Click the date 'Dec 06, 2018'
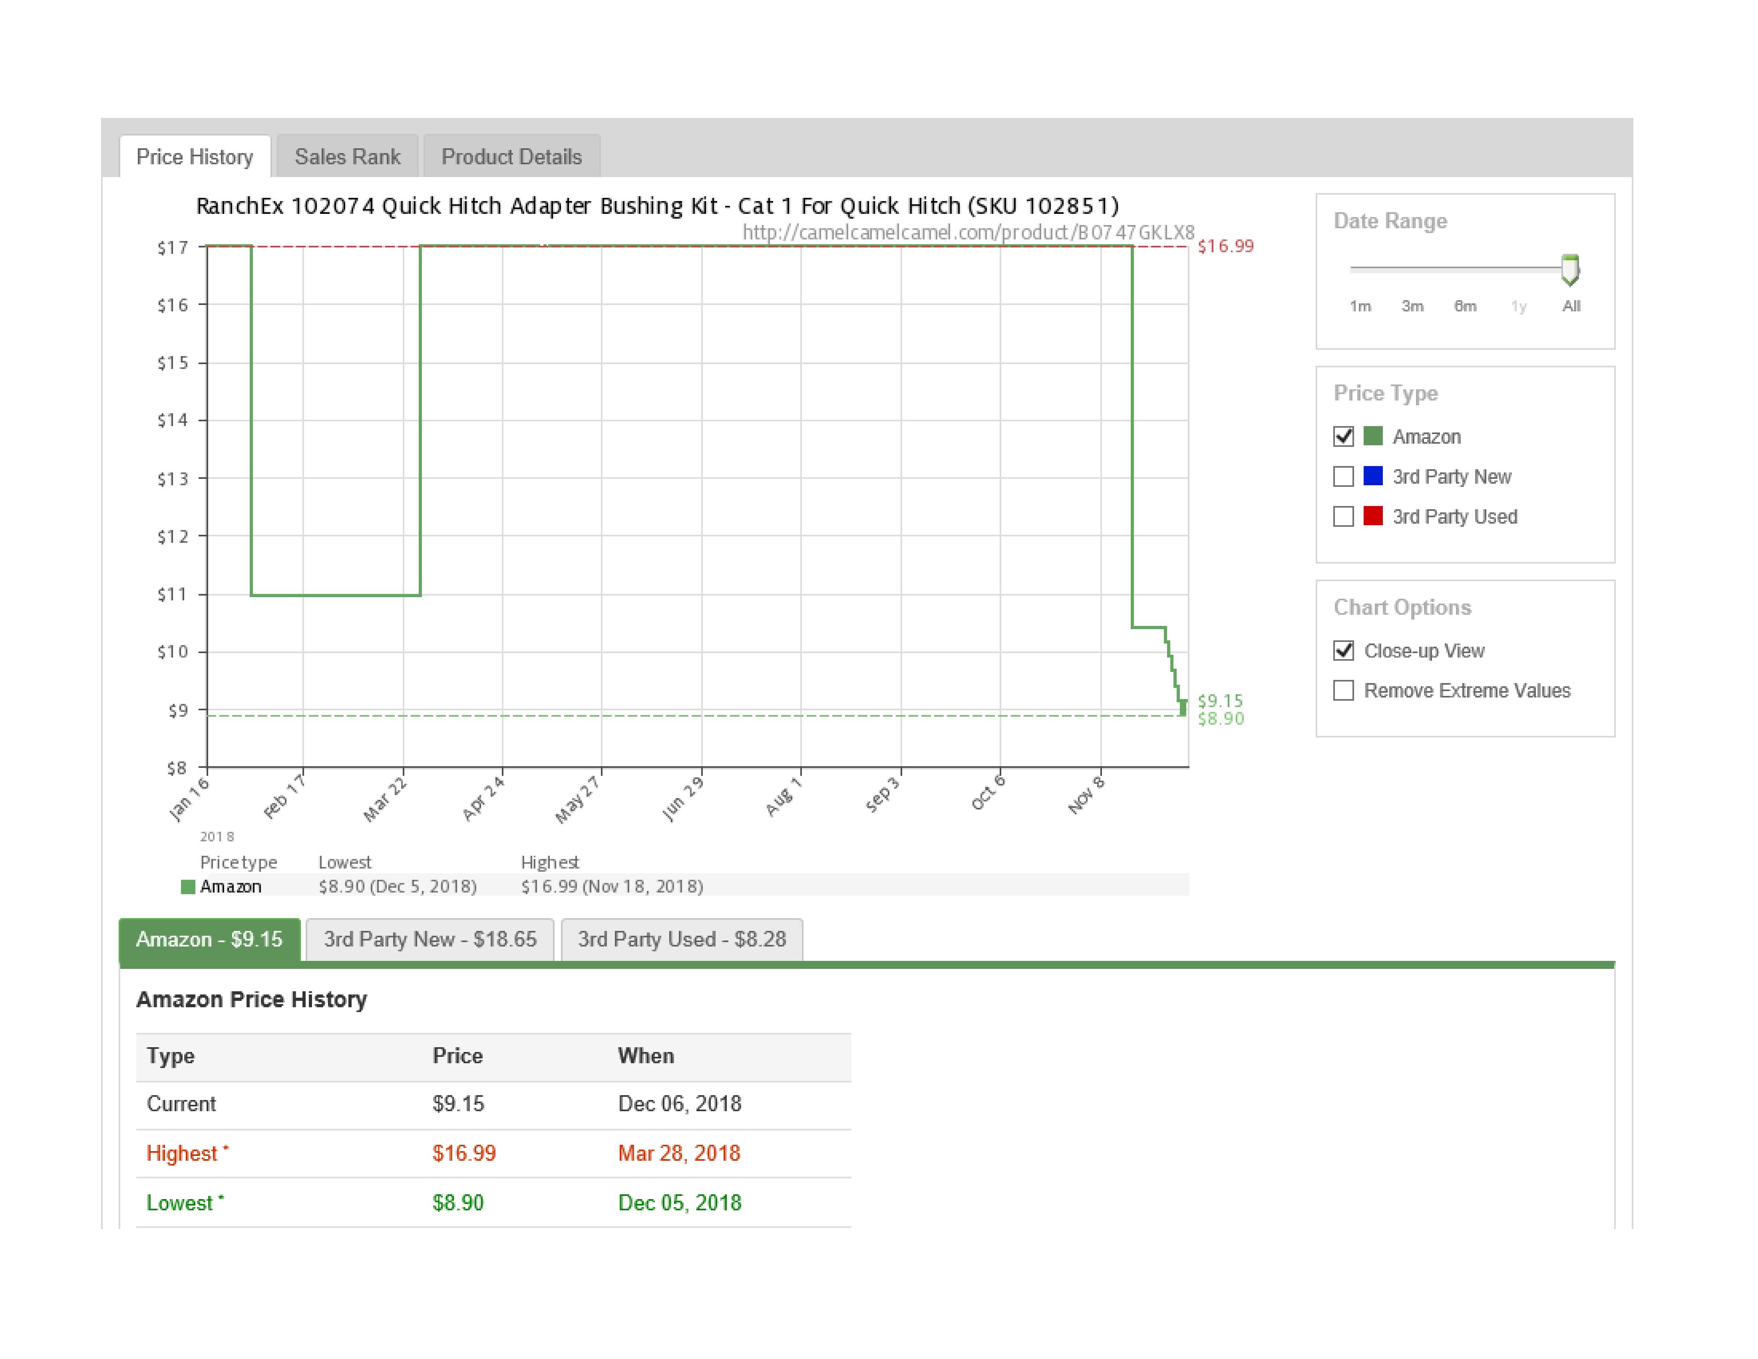Viewport: 1758px width, 1359px height. pos(679,1104)
